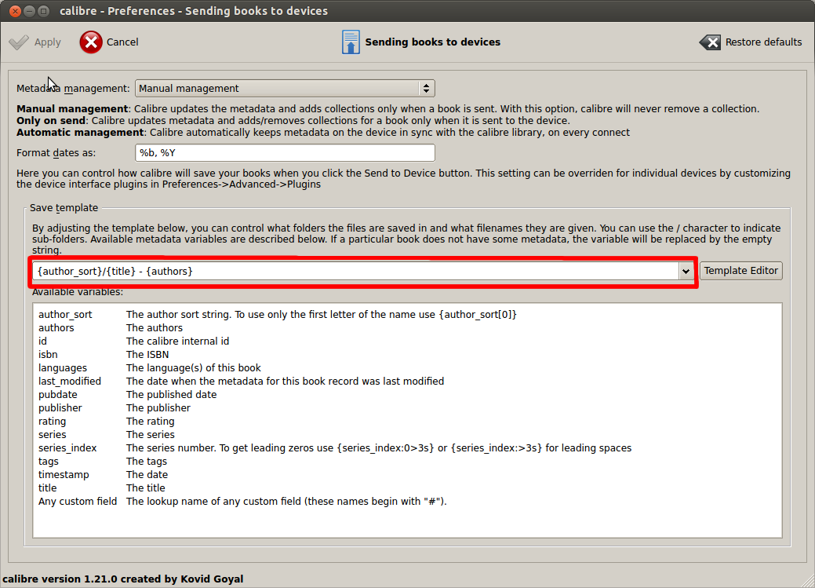Click the 'Automatic management' explanation line
Viewport: 815px width, 588px height.
[x=322, y=132]
